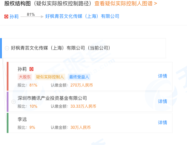Click the 最终受益人 tag

(79, 77)
